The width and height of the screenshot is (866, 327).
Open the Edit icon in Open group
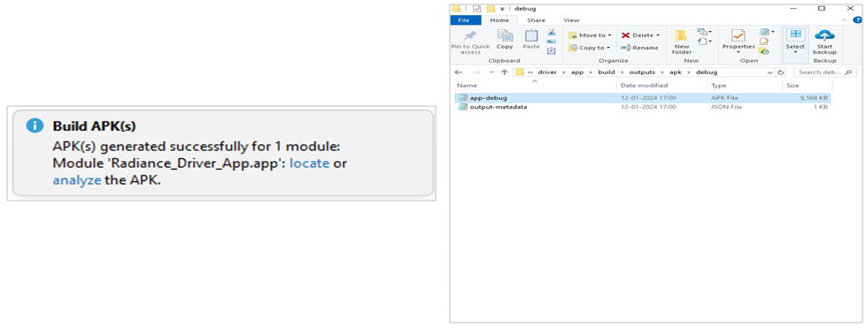coord(764,42)
